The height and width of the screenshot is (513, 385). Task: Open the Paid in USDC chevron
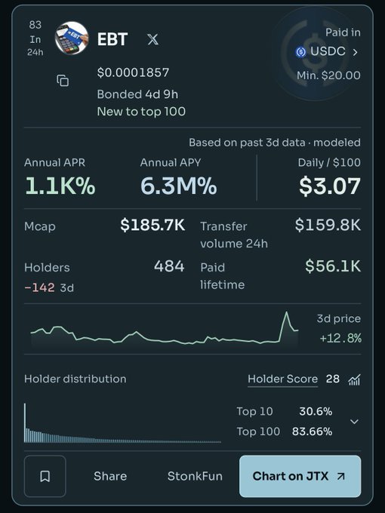[356, 52]
